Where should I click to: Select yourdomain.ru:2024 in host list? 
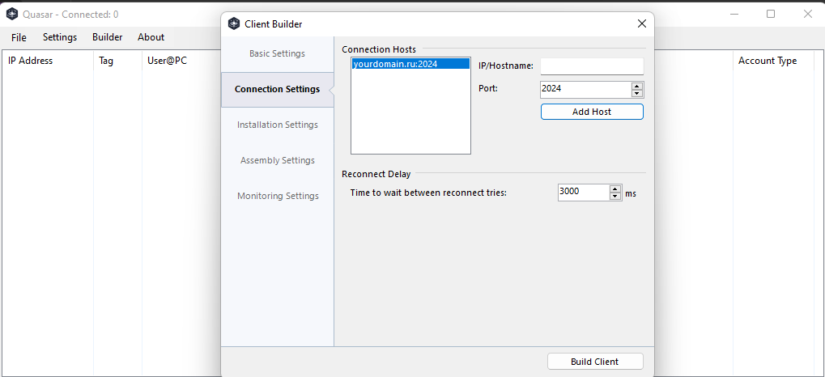coord(410,64)
